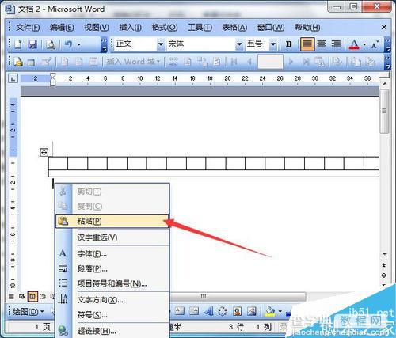Open the 格式(O) menu
The height and width of the screenshot is (338, 396).
coord(165,27)
